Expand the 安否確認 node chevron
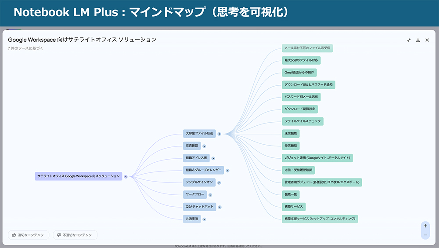 [x=204, y=146]
